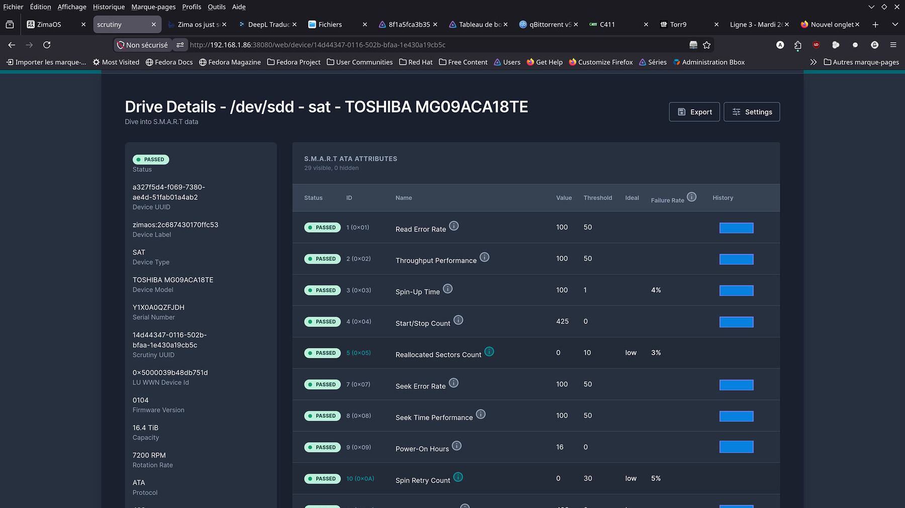The width and height of the screenshot is (905, 508).
Task: Click the Read Error Rate history bar
Action: [x=736, y=228]
